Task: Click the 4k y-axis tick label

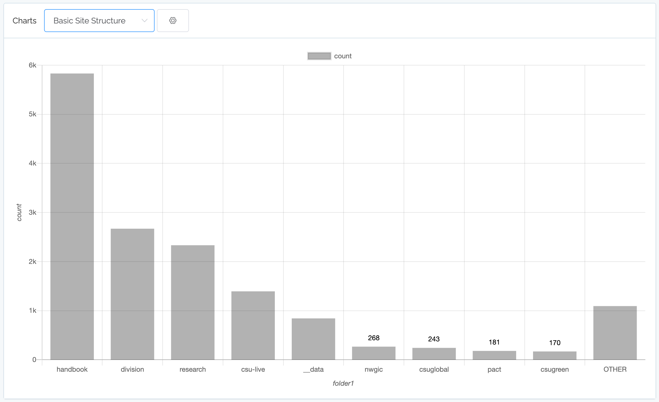Action: [32, 163]
